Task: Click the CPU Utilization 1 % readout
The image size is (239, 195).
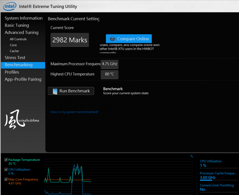Action: [x=203, y=165]
